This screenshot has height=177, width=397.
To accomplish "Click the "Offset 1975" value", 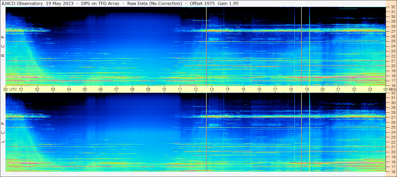I will (202, 3).
